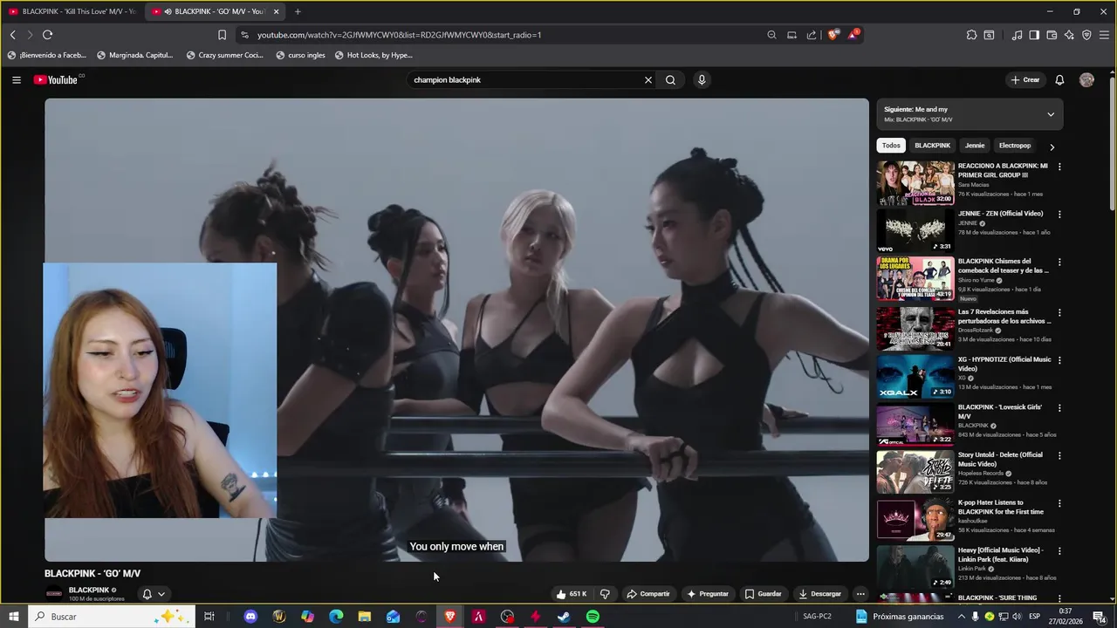The height and width of the screenshot is (628, 1117).
Task: Open the zoom magnifier in address bar
Action: click(x=771, y=35)
